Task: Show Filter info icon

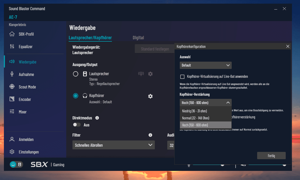Action: pyautogui.click(x=150, y=135)
